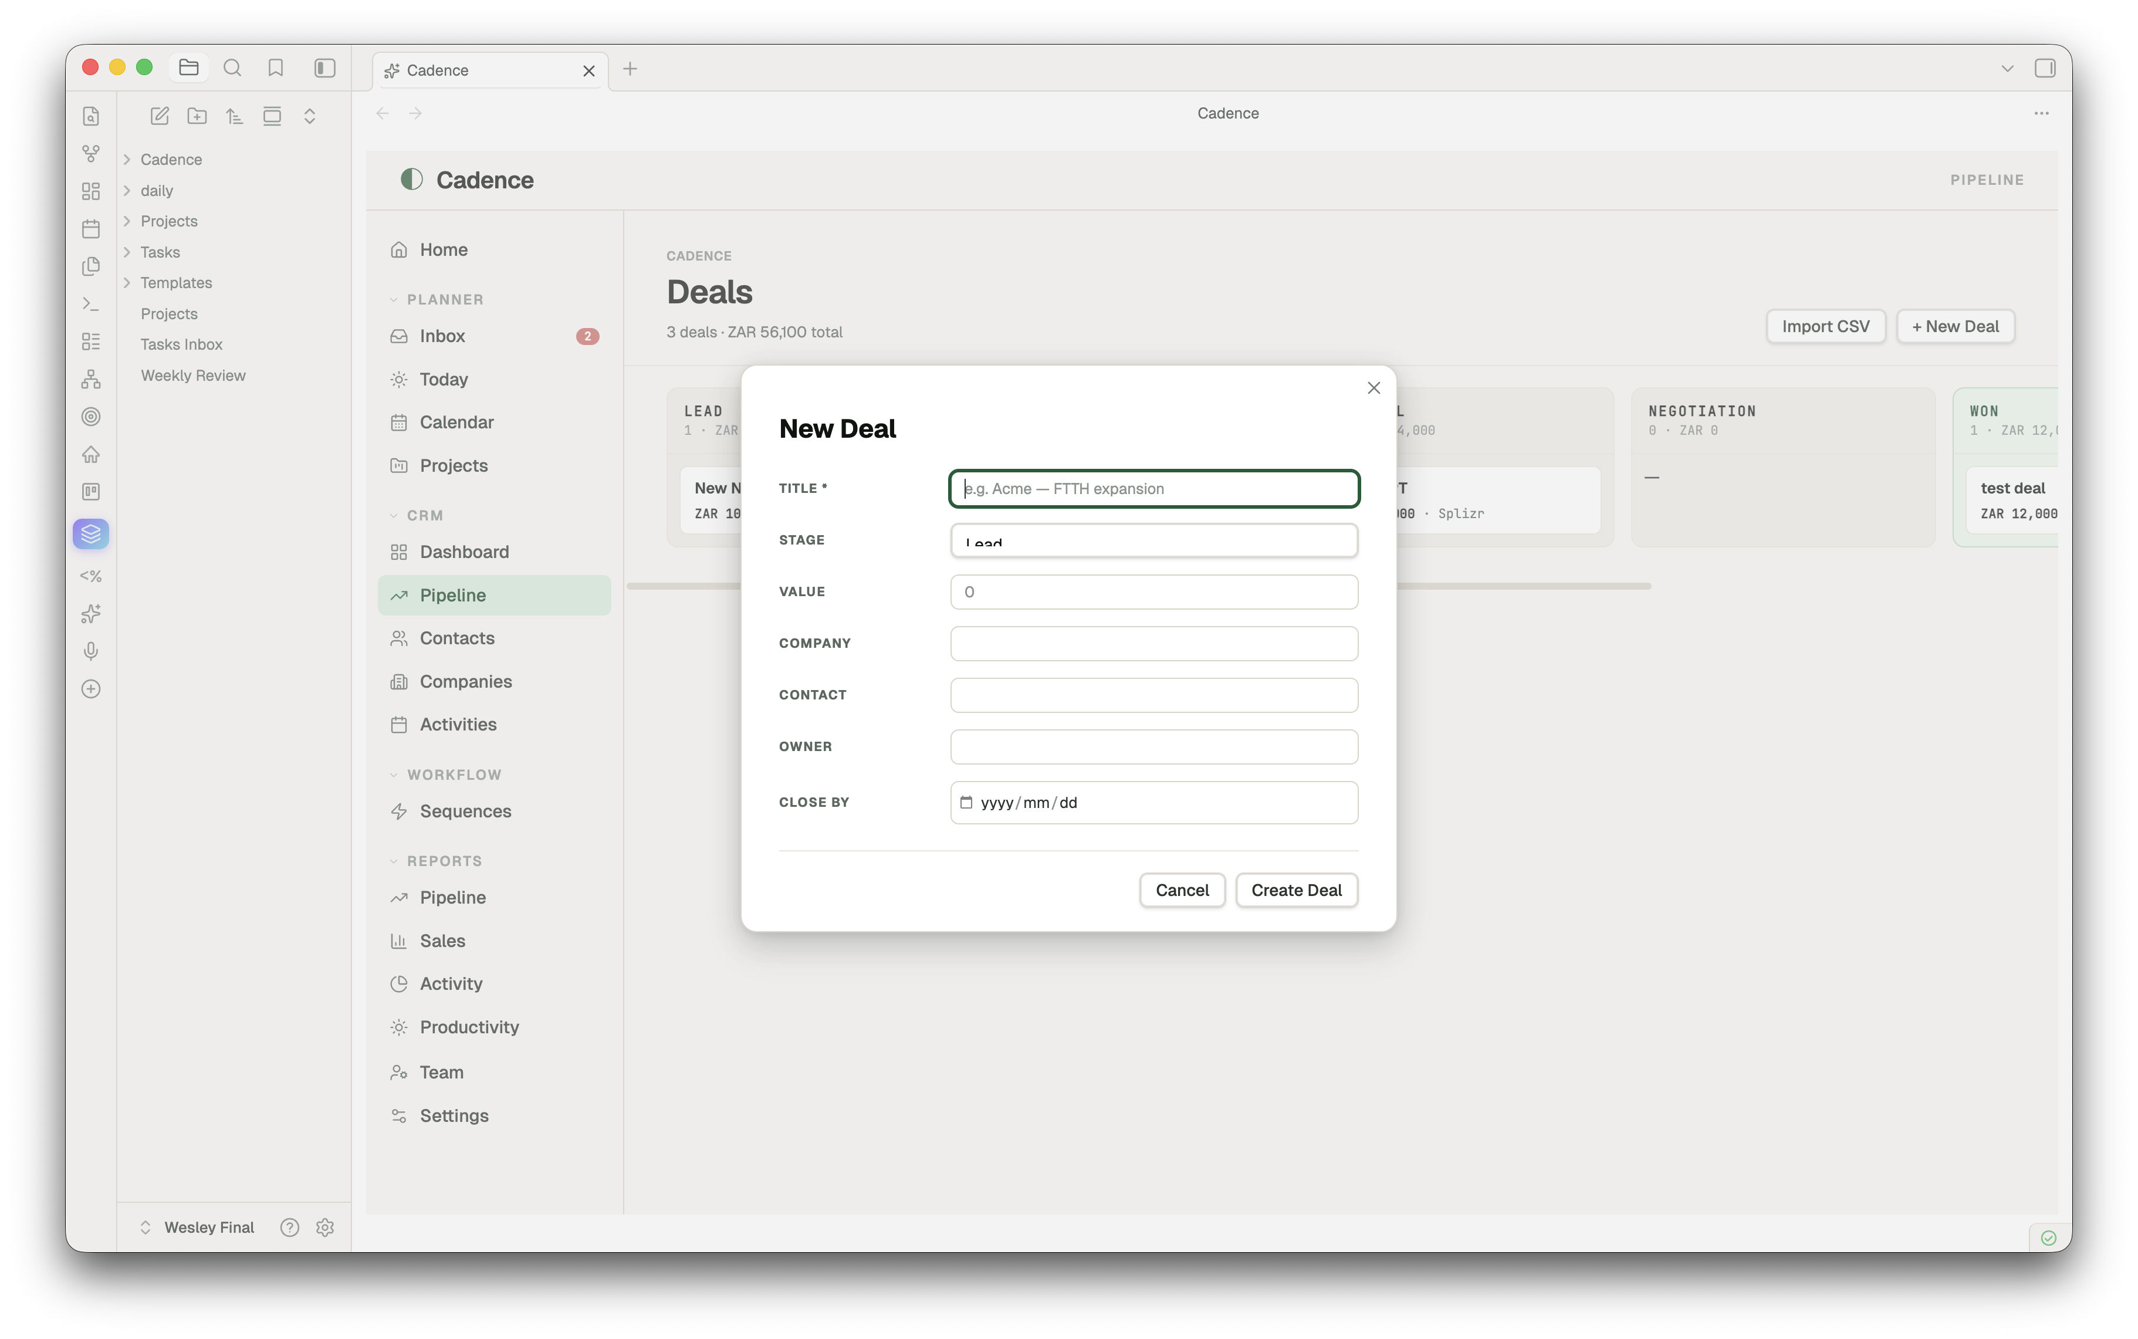Open a new tab with the plus

click(x=630, y=69)
